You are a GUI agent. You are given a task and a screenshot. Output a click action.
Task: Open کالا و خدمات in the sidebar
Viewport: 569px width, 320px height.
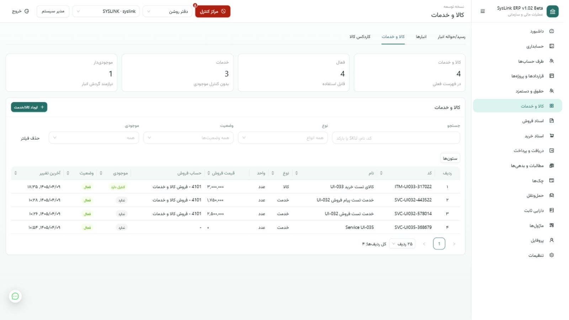click(x=517, y=106)
